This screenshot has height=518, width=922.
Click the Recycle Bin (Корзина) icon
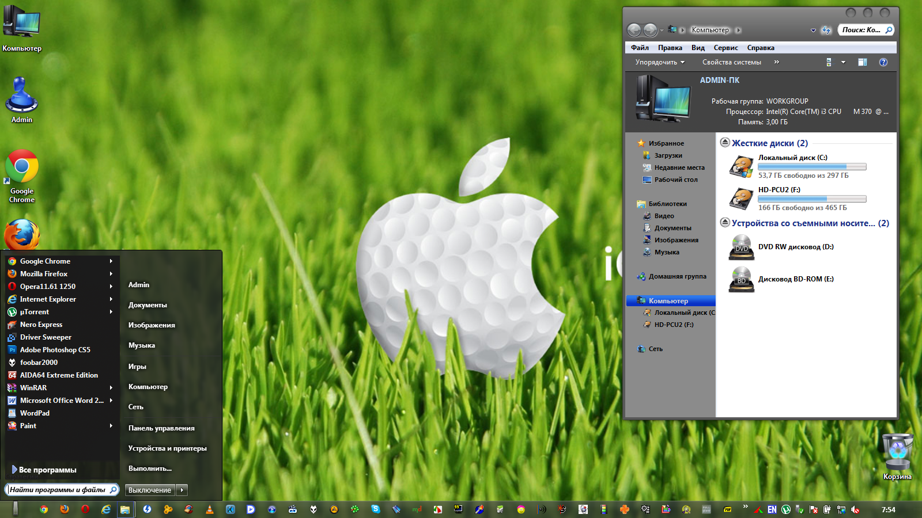897,452
